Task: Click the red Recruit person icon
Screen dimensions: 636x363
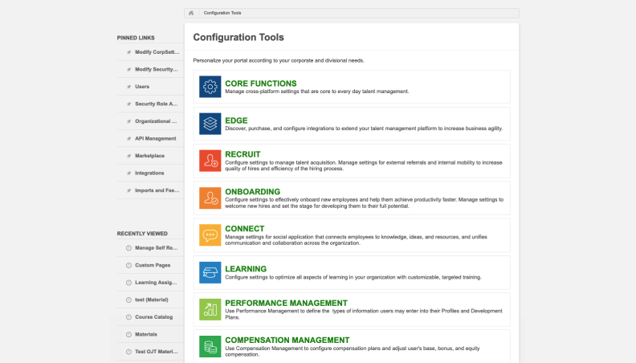Action: click(210, 161)
